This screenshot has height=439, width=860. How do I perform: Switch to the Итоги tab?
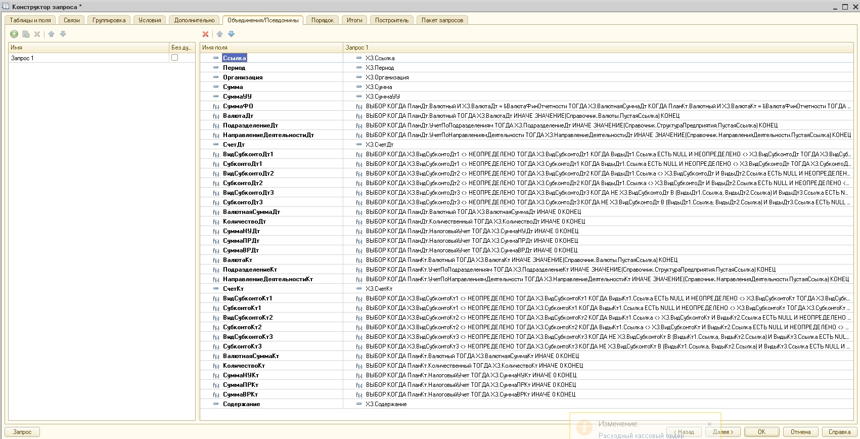tap(354, 20)
